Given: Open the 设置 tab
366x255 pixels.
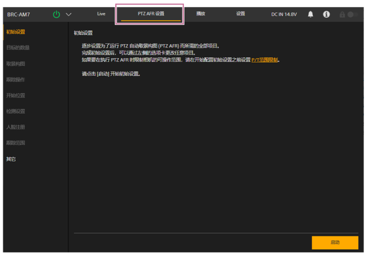Looking at the screenshot, I should [x=241, y=14].
